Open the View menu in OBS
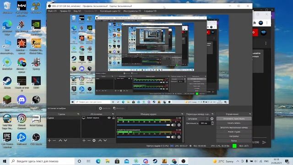 pos(77,11)
